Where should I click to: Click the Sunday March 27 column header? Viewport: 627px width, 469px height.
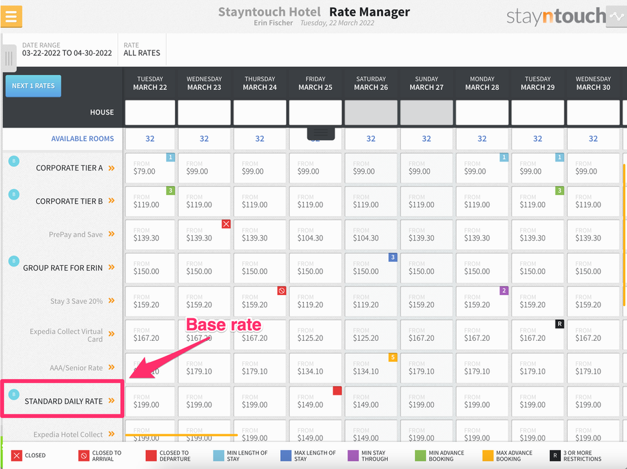click(x=427, y=83)
